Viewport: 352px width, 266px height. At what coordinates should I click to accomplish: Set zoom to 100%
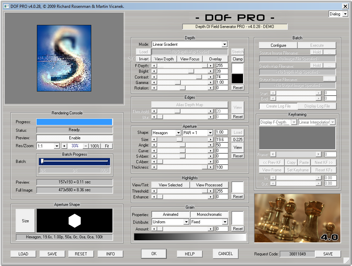pyautogui.click(x=95, y=146)
